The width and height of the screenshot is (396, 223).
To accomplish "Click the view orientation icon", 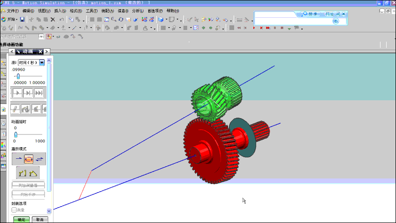I will pyautogui.click(x=172, y=19).
